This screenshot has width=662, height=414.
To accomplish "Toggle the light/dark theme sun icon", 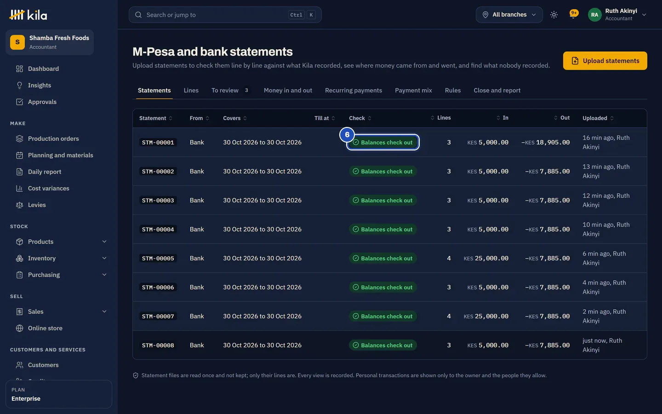I will tap(554, 15).
